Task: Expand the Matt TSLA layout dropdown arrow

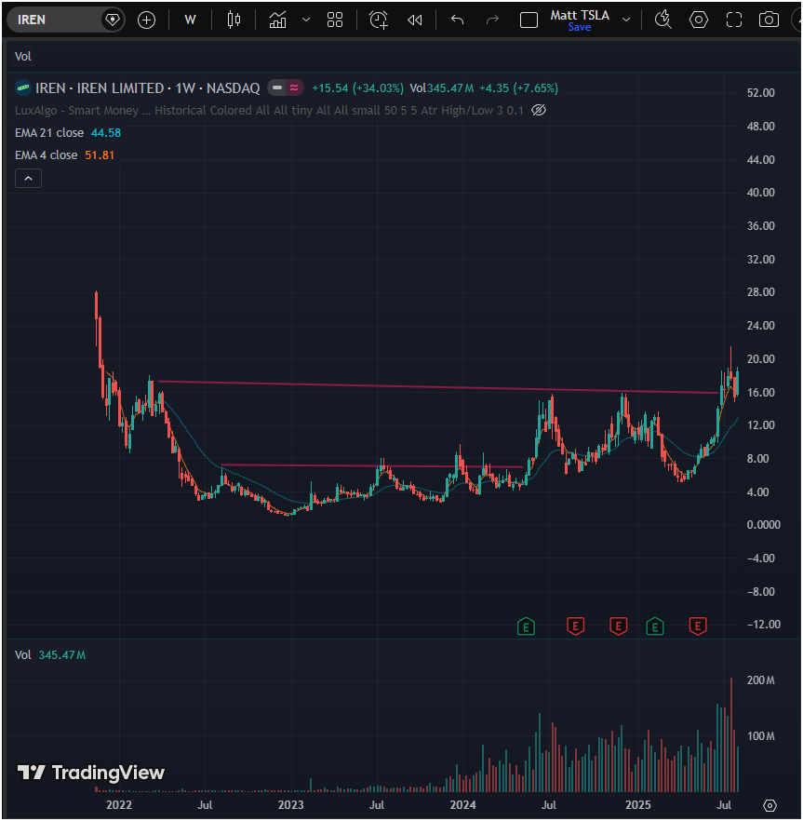Action: [x=626, y=20]
